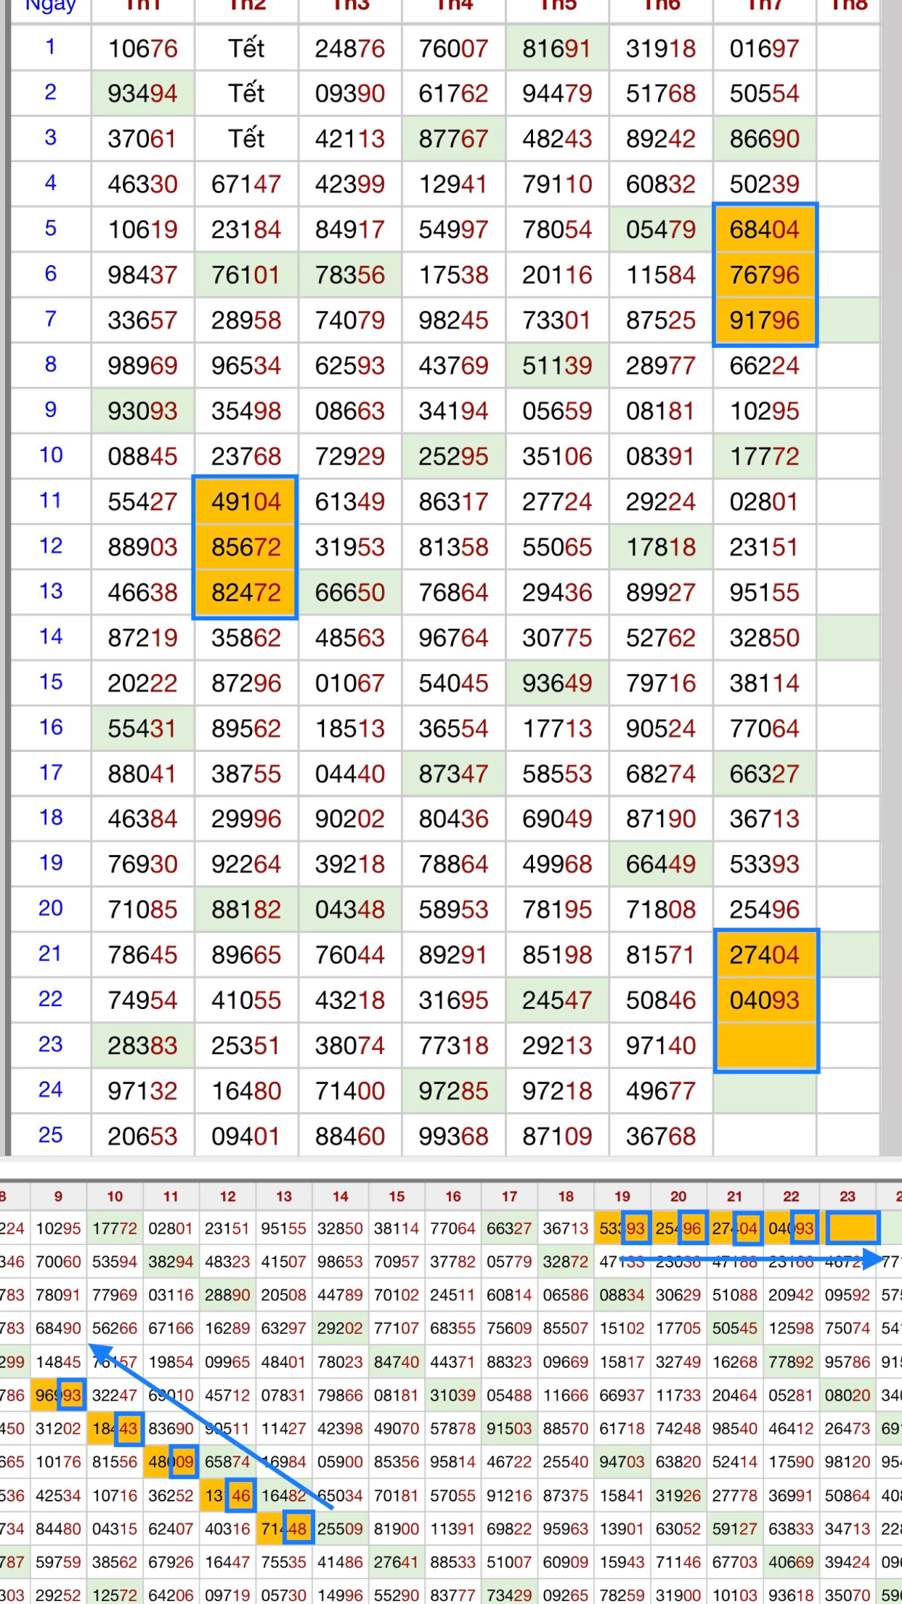Select the highlighted cell 91796
The height and width of the screenshot is (1604, 902).
coord(765,320)
